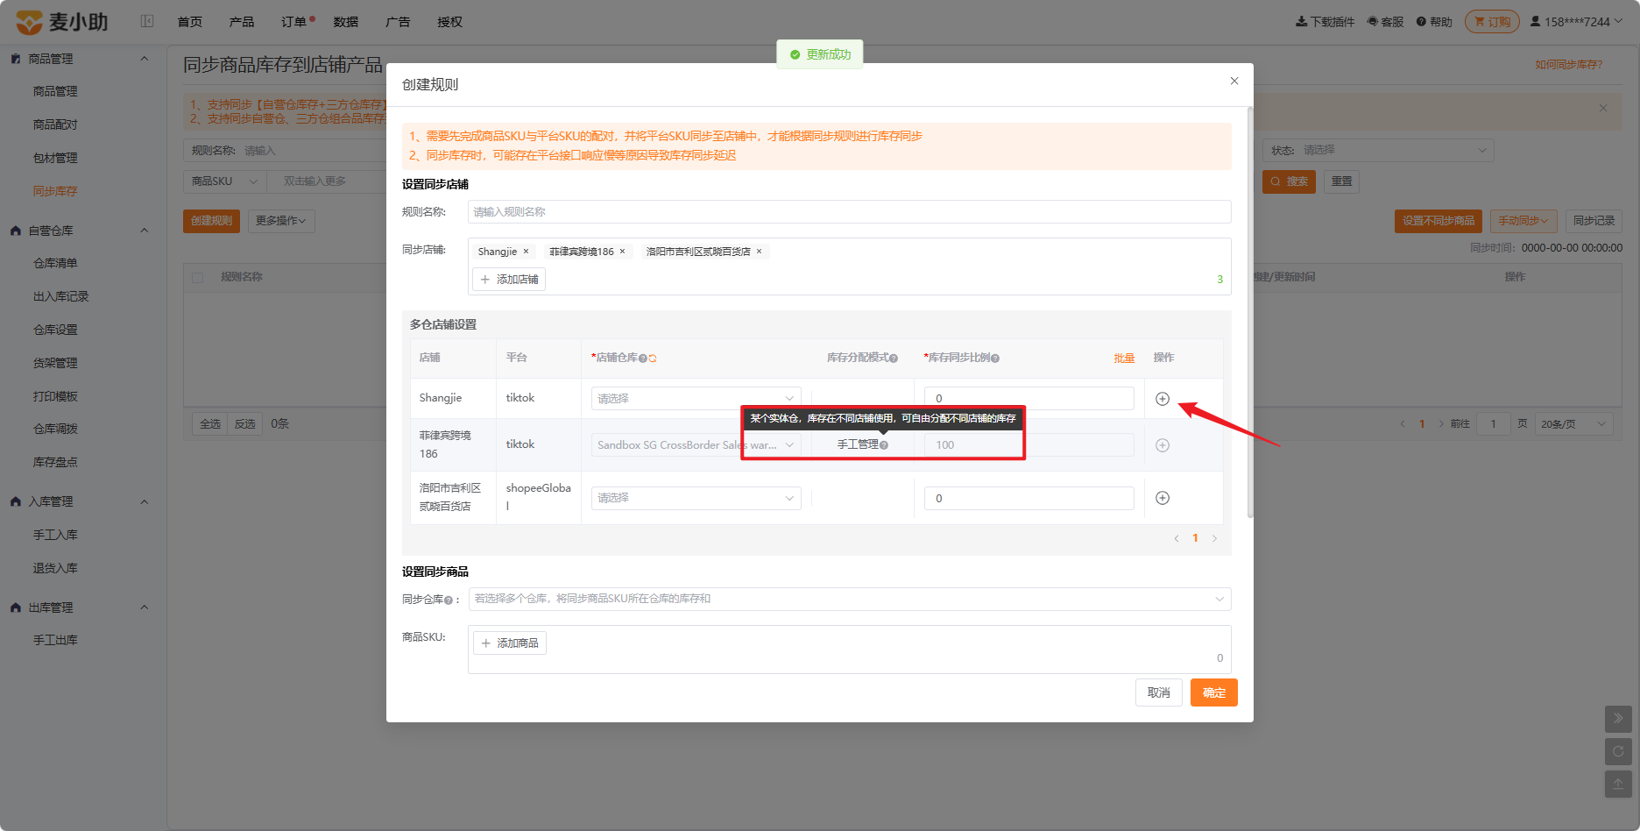Click plus icon in the Shangjie row

[x=1163, y=399]
